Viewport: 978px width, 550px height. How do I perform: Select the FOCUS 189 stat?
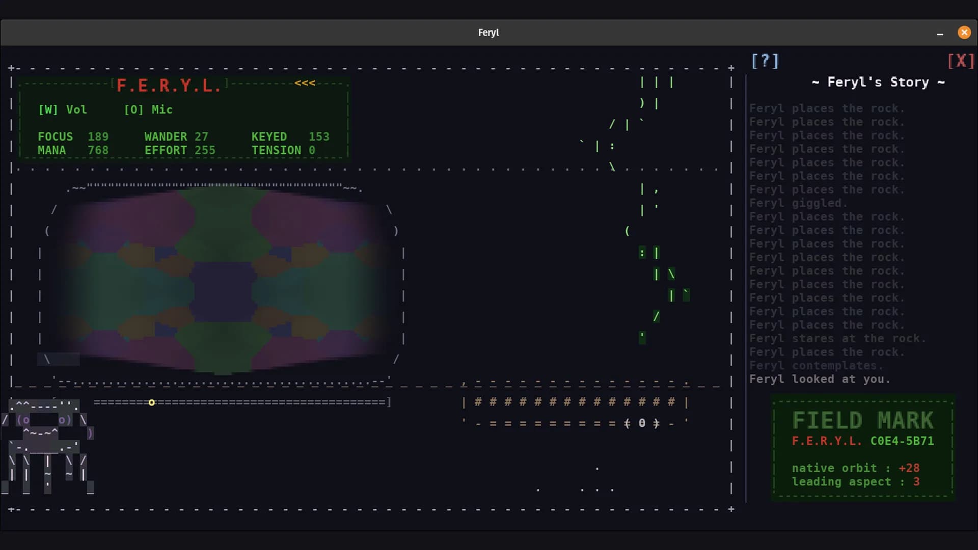[73, 136]
